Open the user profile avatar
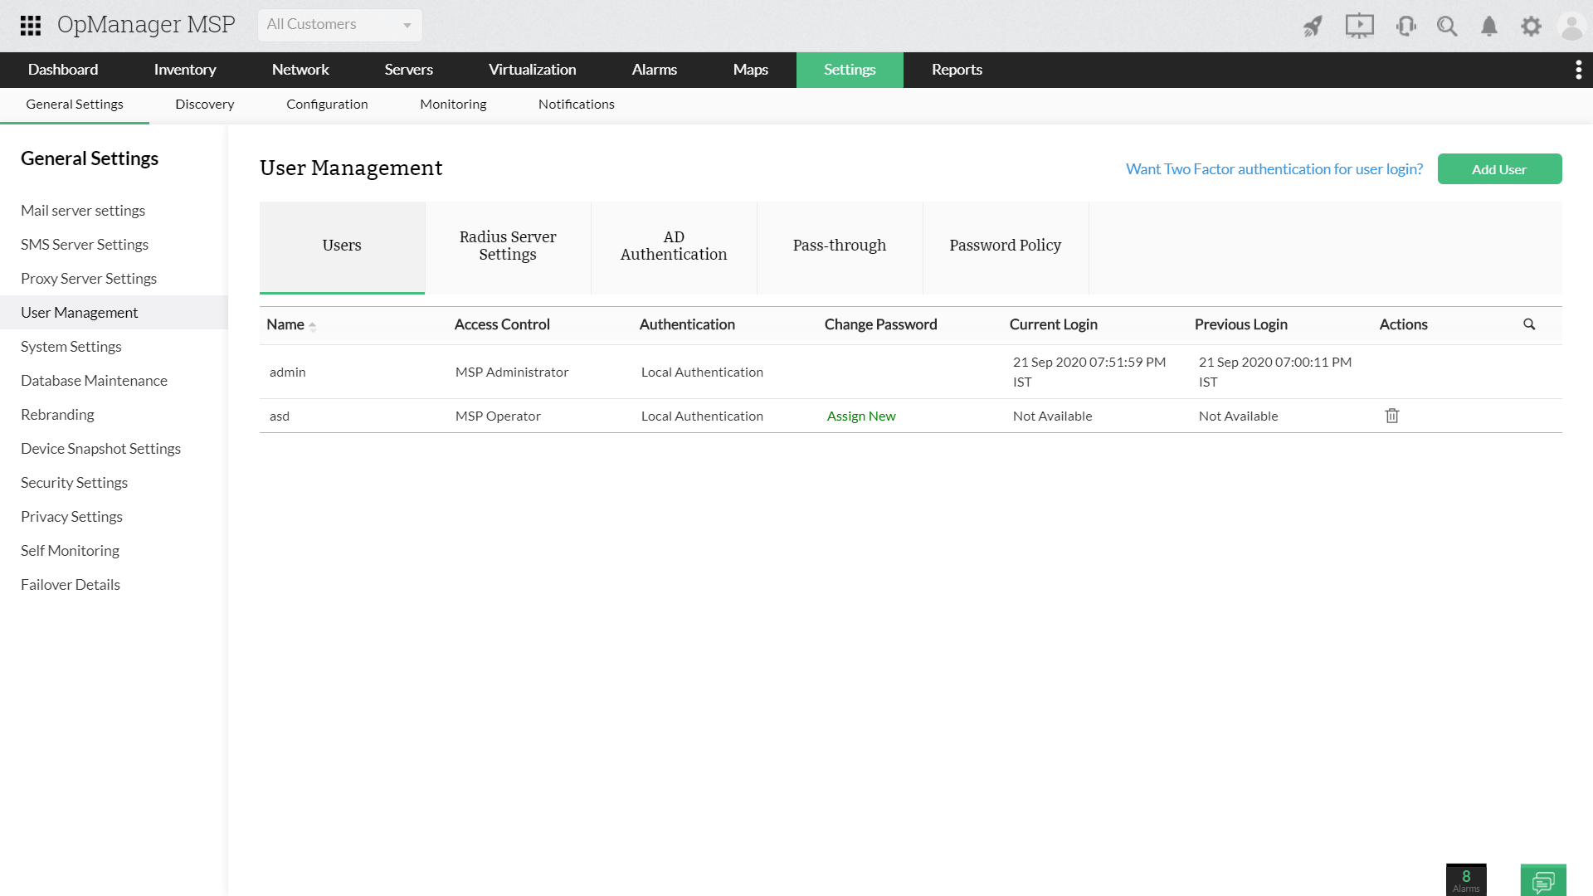 point(1571,27)
